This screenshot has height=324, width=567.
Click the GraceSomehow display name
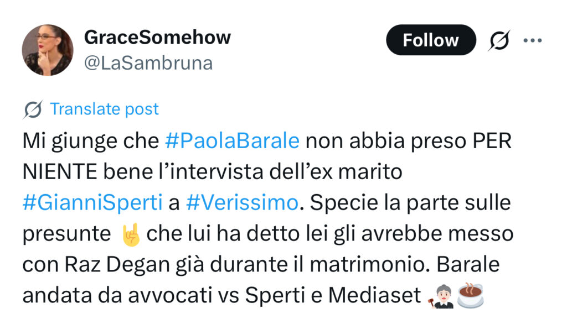tap(157, 38)
